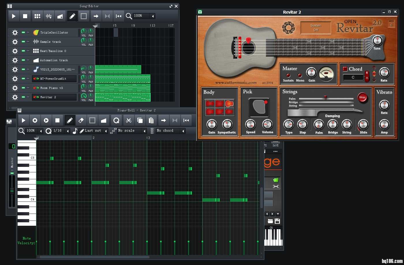Select first body type in Revitar Body

(x=210, y=103)
